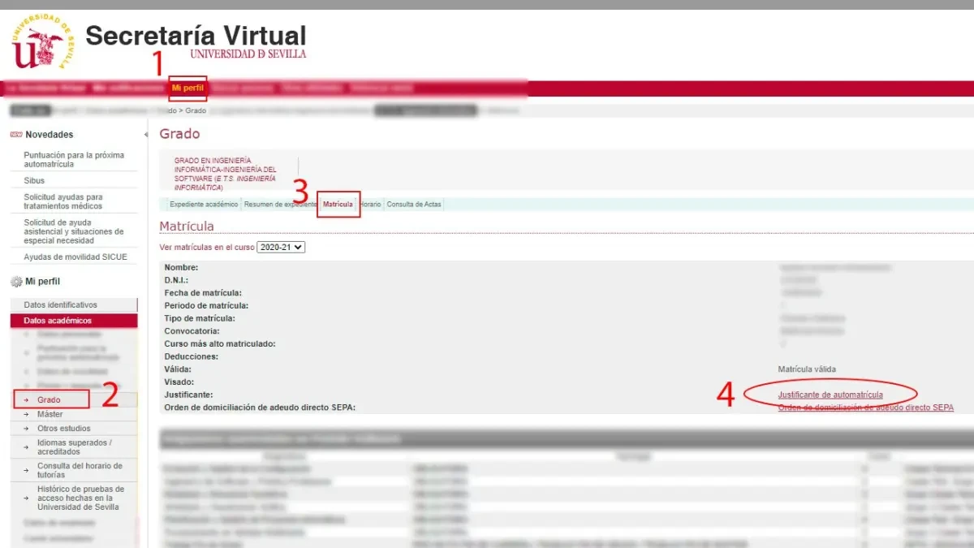The width and height of the screenshot is (974, 548).
Task: Open the Máster sidebar entry
Action: click(x=50, y=415)
